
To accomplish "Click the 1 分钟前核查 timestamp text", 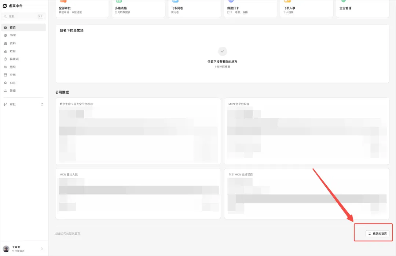I will (222, 67).
